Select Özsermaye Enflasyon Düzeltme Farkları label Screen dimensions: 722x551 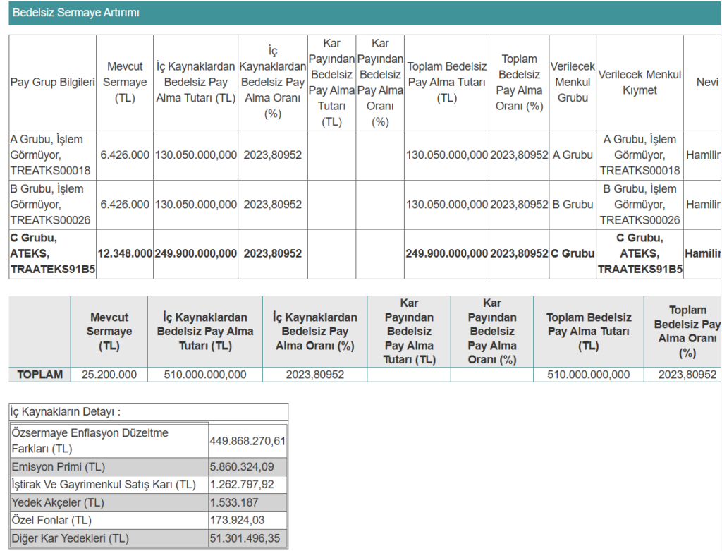tap(90, 441)
